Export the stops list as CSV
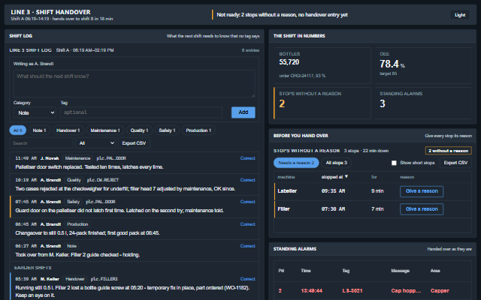481x300 pixels. pyautogui.click(x=455, y=163)
